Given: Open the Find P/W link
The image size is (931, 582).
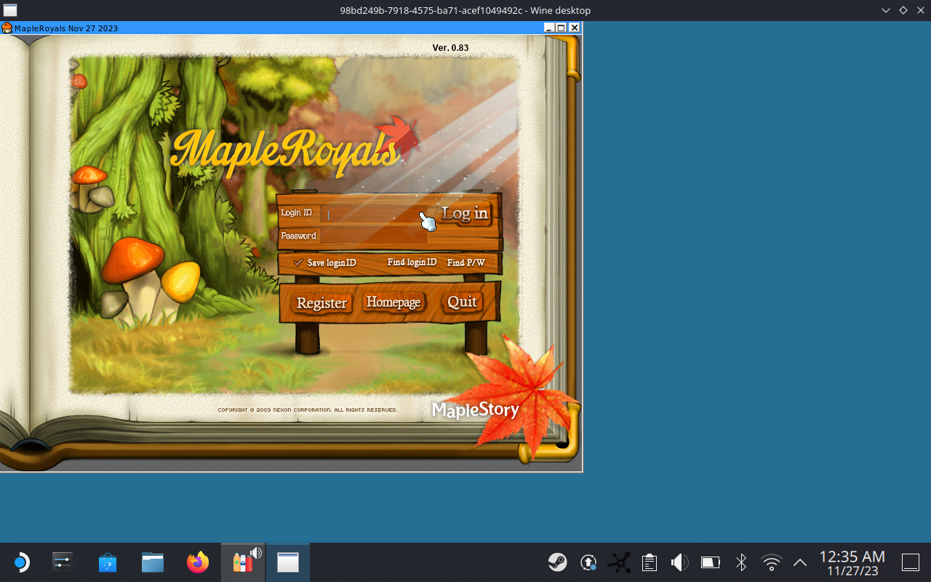Looking at the screenshot, I should pyautogui.click(x=465, y=263).
